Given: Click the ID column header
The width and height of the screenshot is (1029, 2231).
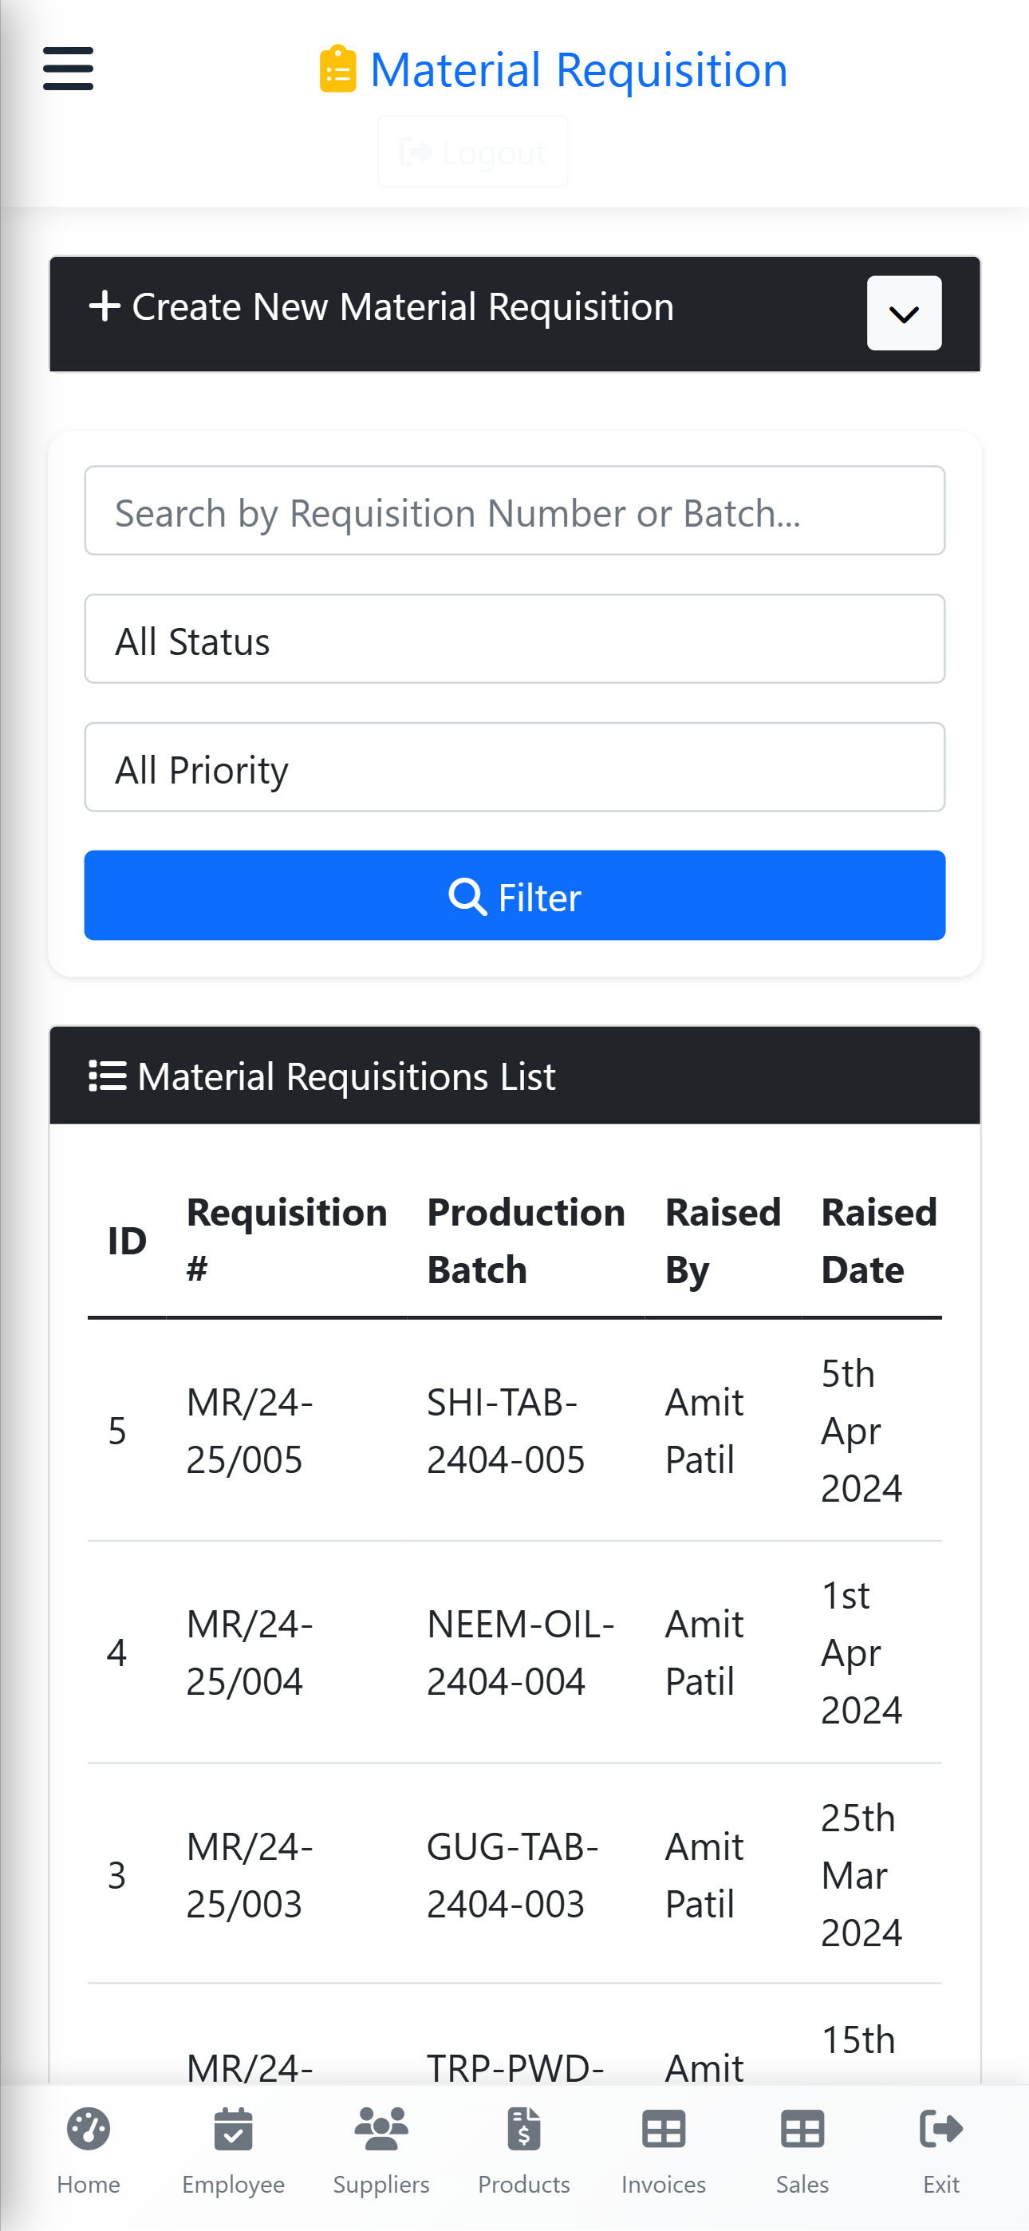Looking at the screenshot, I should 127,1241.
